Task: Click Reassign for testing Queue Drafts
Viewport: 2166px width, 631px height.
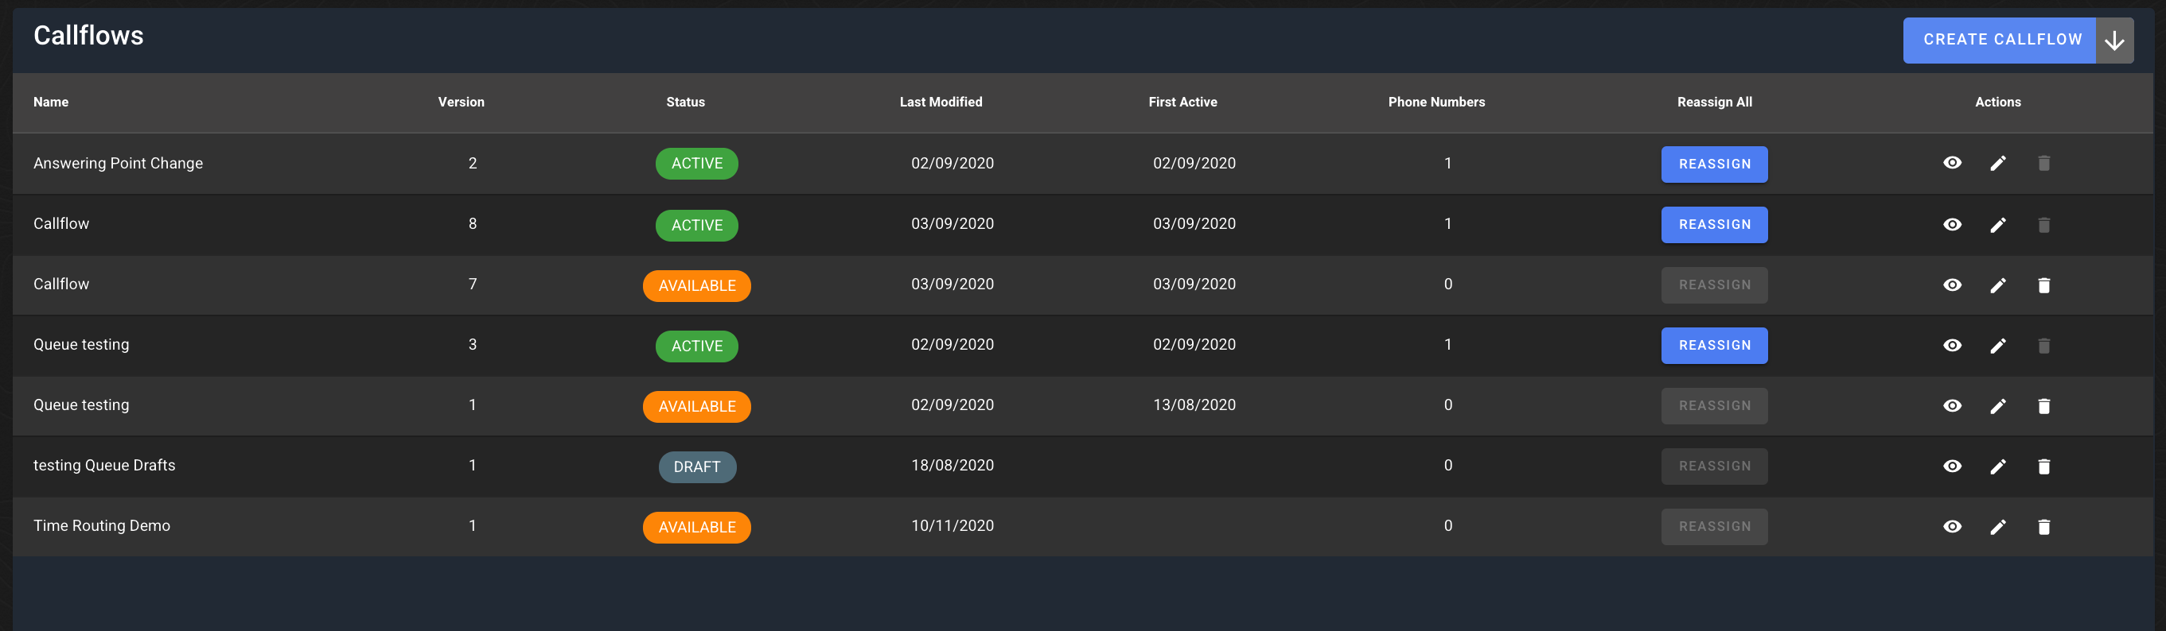Action: coord(1714,466)
